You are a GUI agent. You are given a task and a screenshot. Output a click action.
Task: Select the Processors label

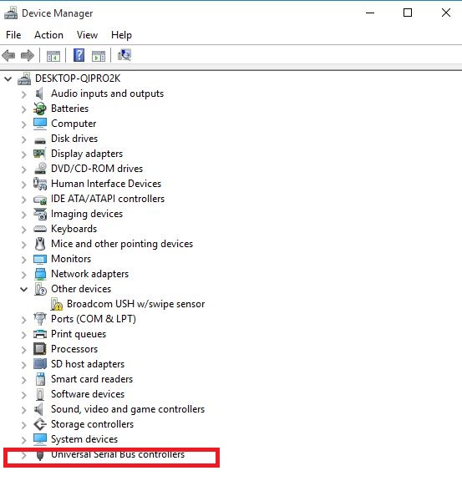coord(74,349)
